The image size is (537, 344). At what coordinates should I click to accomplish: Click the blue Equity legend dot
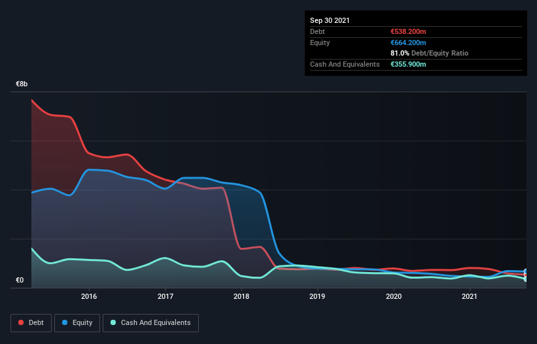(65, 322)
